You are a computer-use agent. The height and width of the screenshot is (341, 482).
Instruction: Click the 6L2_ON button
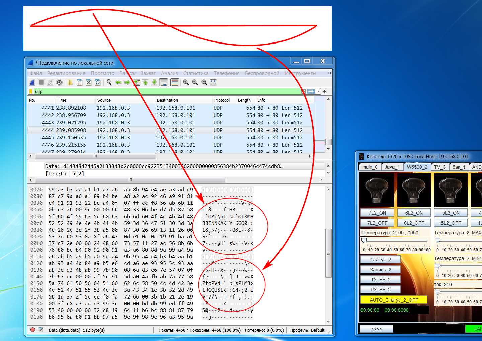coord(414,212)
